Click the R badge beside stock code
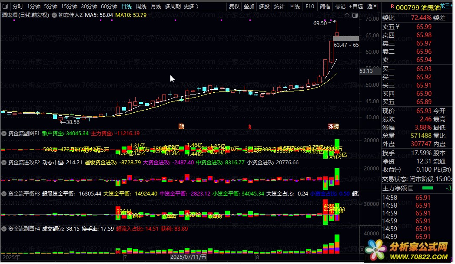 pos(392,6)
